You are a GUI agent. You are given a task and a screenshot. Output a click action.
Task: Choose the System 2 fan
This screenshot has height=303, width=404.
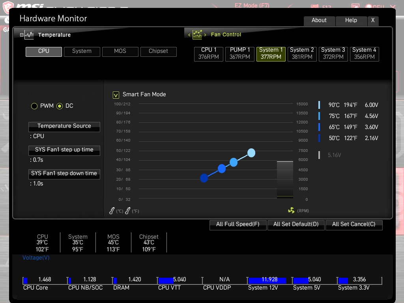pos(302,54)
